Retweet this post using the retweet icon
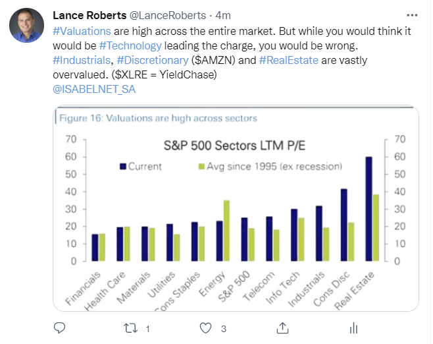This screenshot has height=344, width=433. [x=130, y=328]
